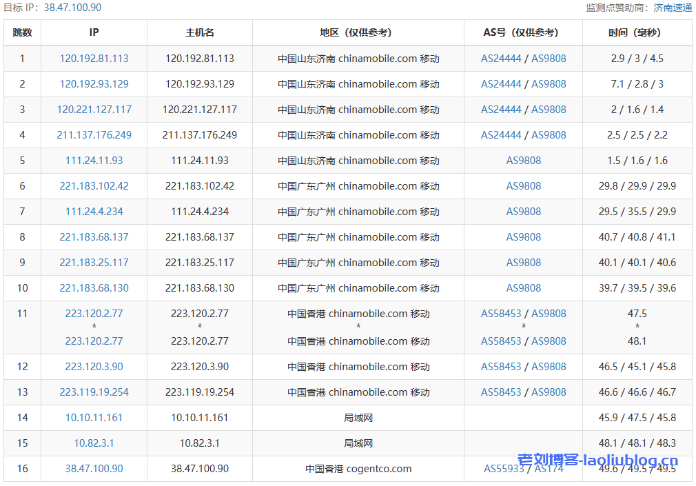The height and width of the screenshot is (486, 696).
Task: Click IP 223.119.19.254 on hop 13
Action: coord(94,392)
